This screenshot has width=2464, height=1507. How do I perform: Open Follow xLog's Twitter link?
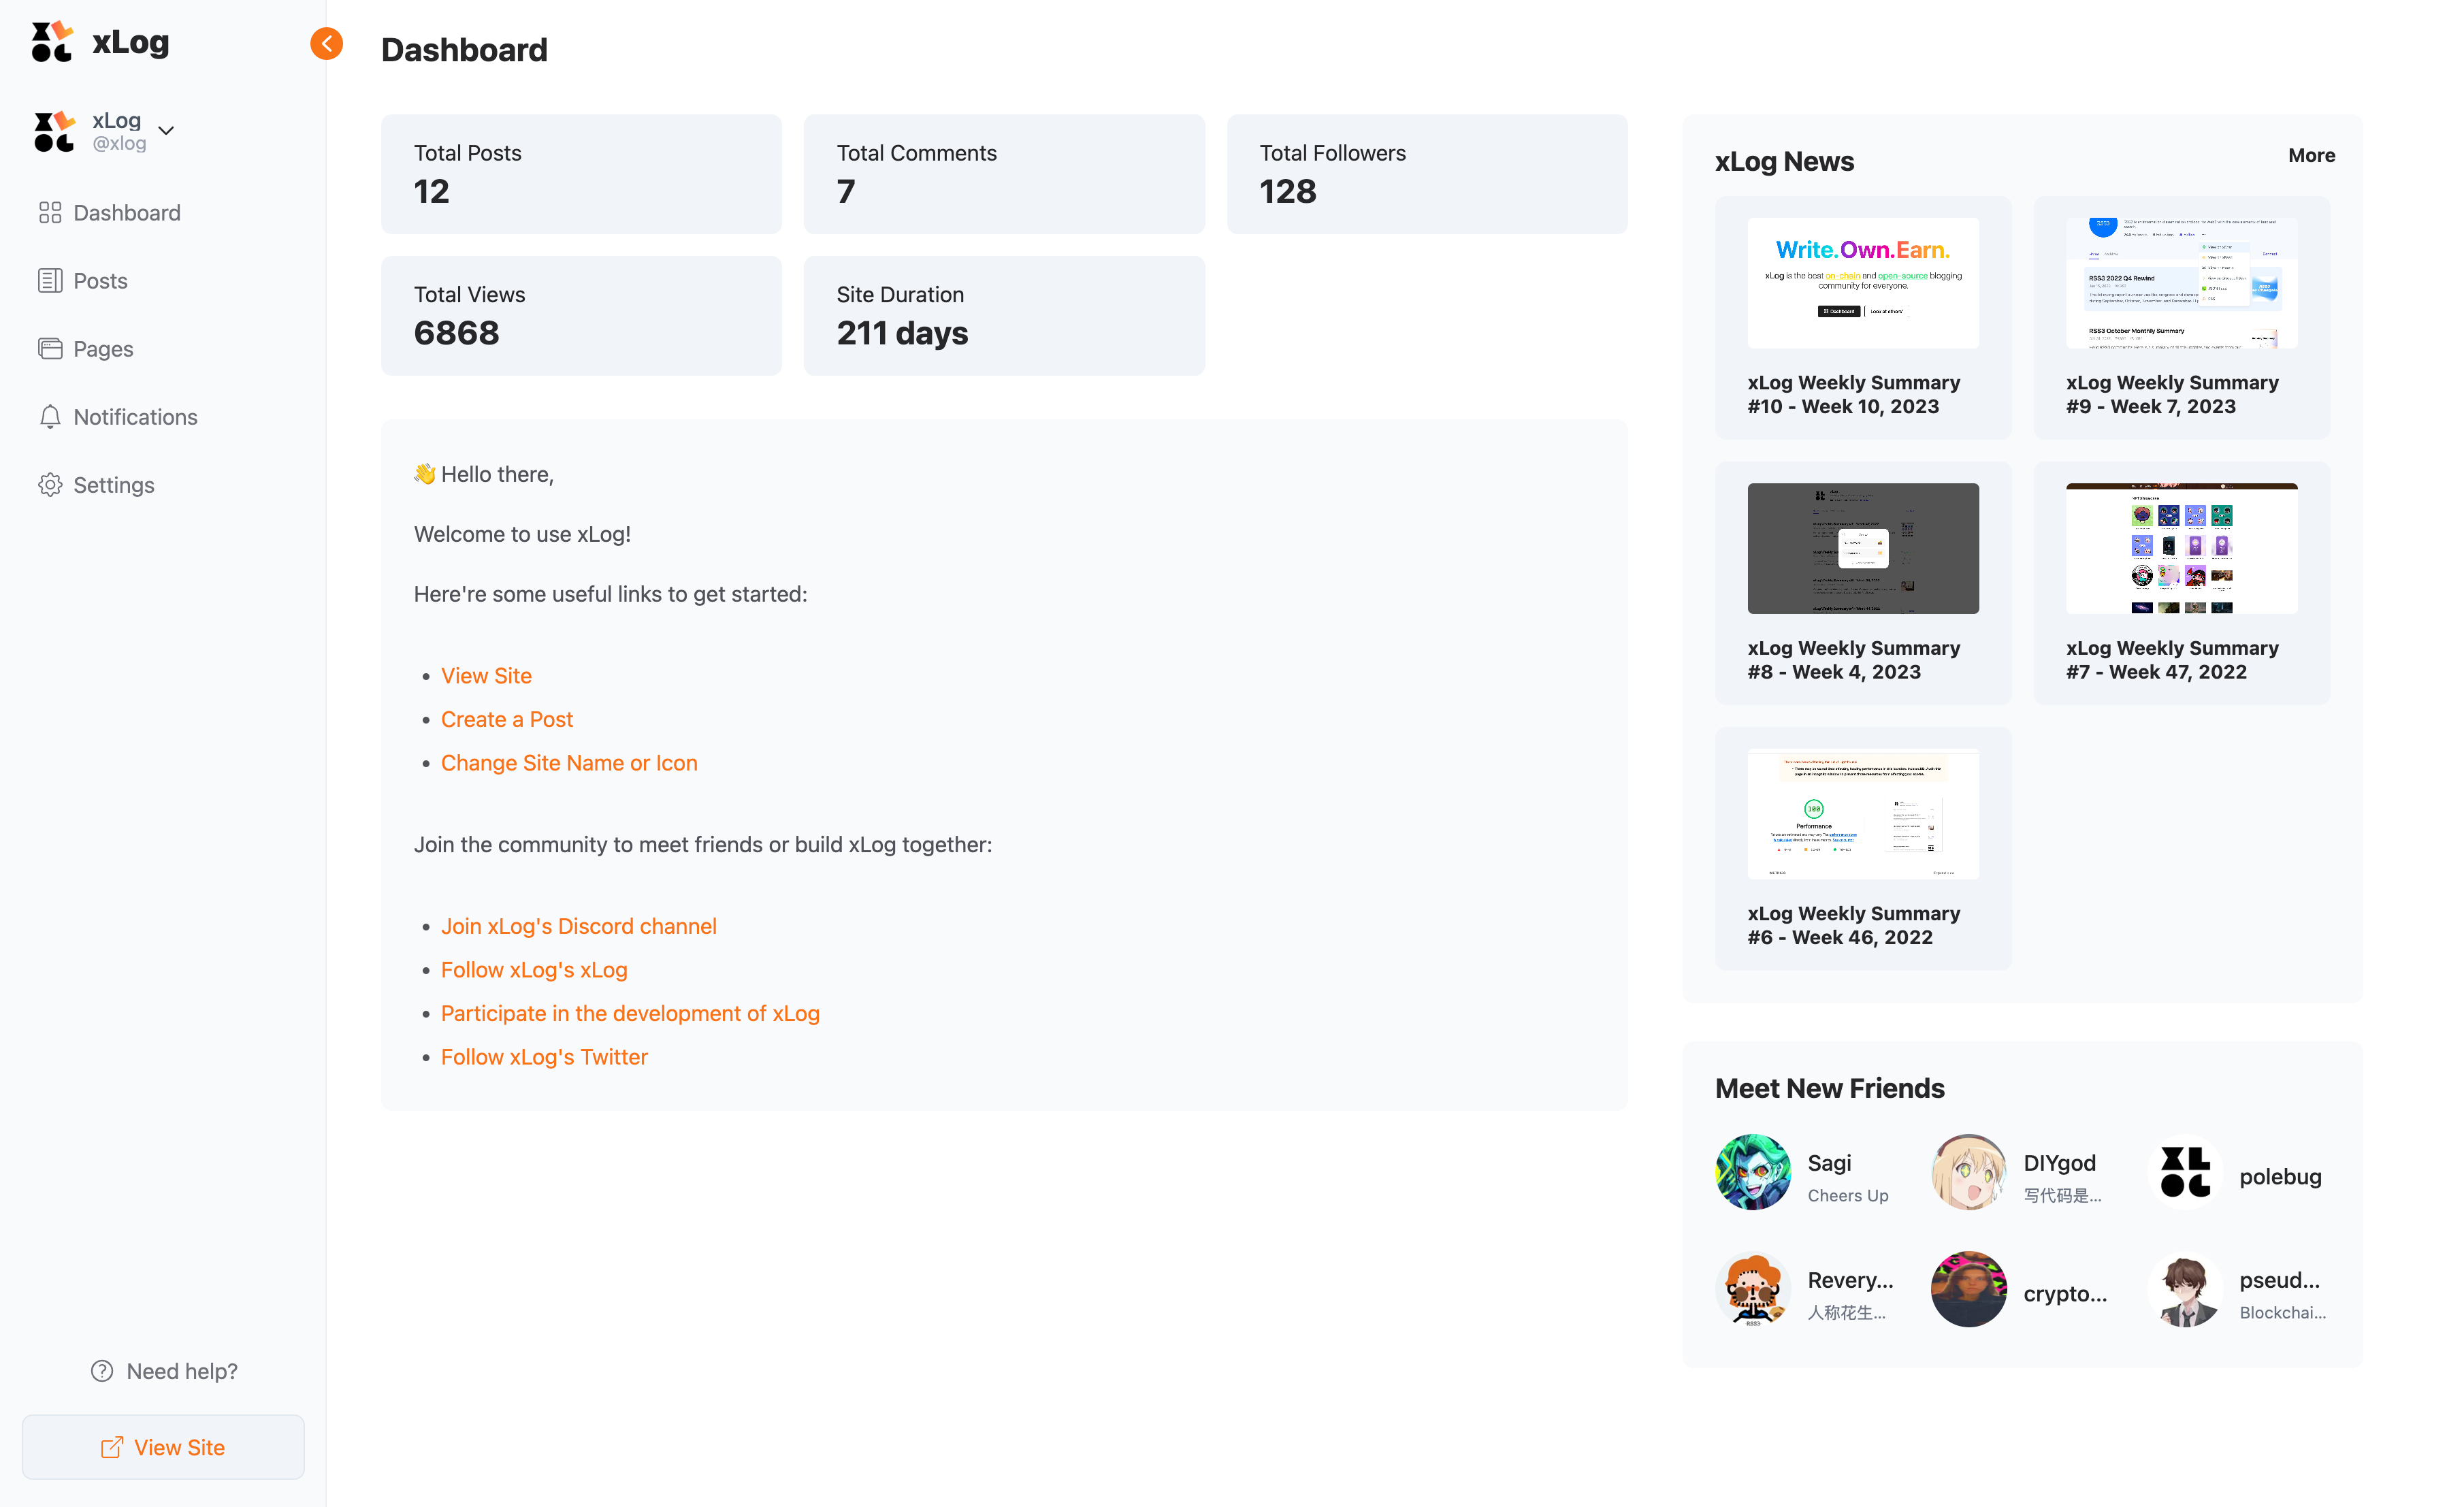(x=544, y=1057)
